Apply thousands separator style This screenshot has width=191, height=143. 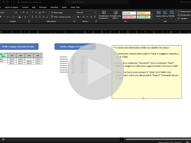point(87,17)
